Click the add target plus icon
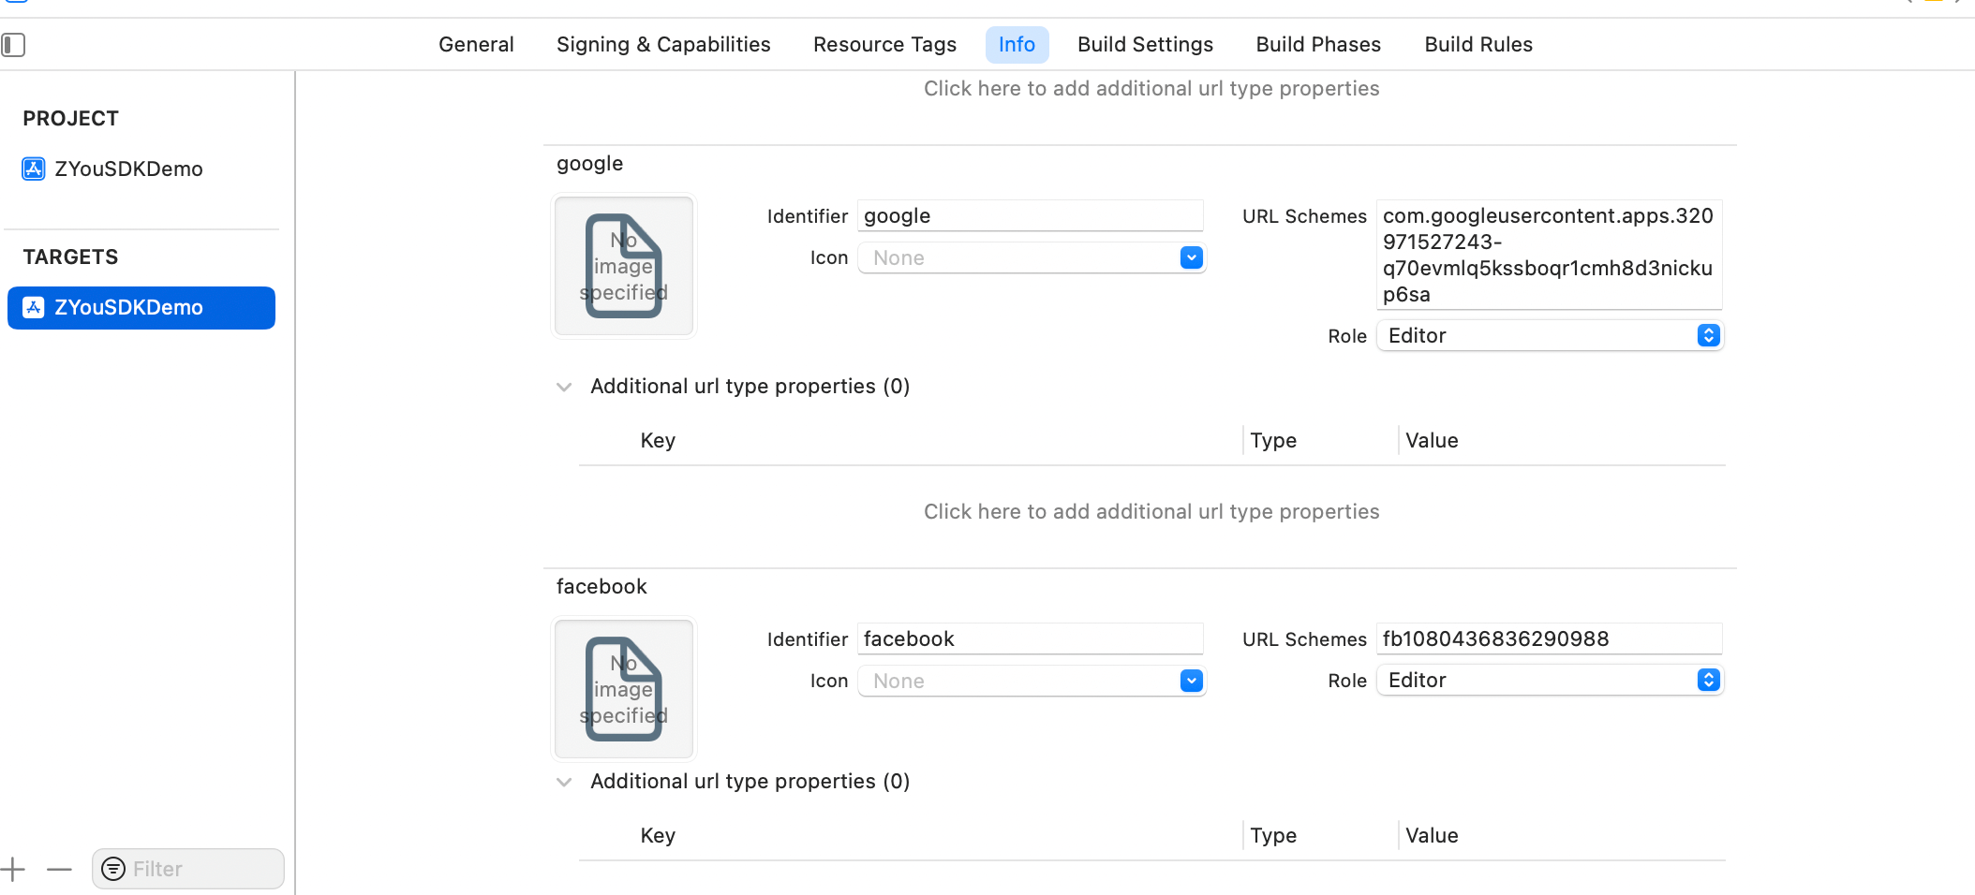Viewport: 1975px width, 895px height. 13,870
